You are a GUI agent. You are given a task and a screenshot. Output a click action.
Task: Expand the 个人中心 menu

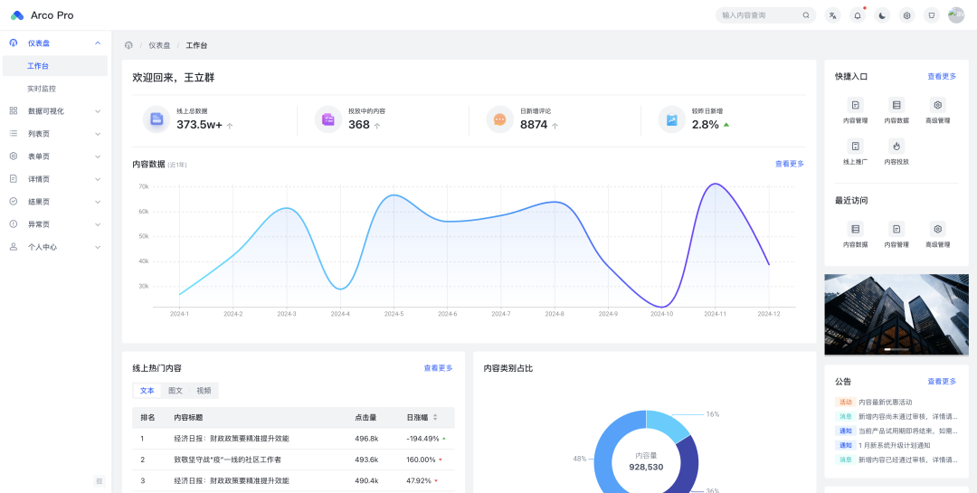click(54, 247)
